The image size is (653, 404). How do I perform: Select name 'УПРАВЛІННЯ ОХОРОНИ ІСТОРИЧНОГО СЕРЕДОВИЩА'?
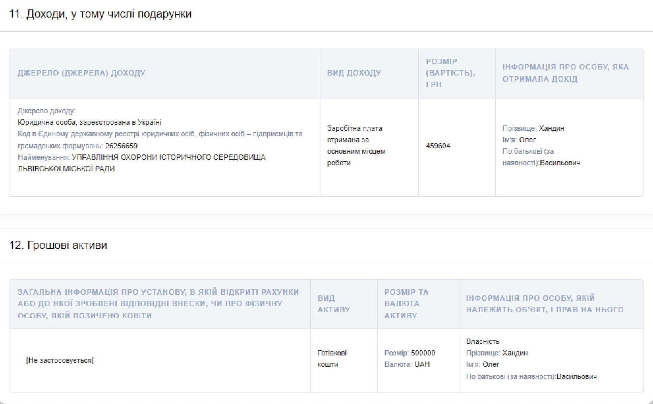[169, 157]
